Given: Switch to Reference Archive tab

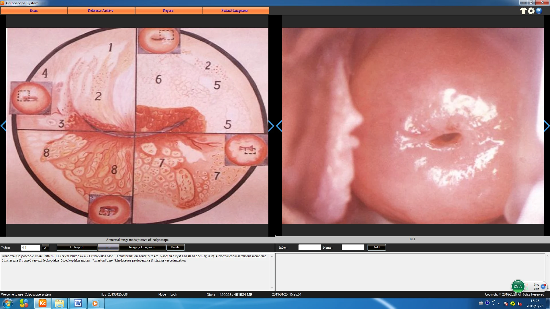Looking at the screenshot, I should pyautogui.click(x=101, y=11).
